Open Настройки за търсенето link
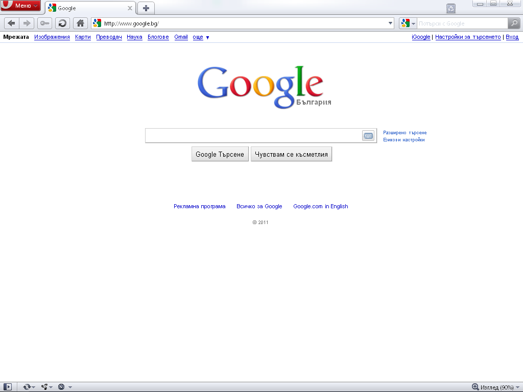 (x=468, y=37)
